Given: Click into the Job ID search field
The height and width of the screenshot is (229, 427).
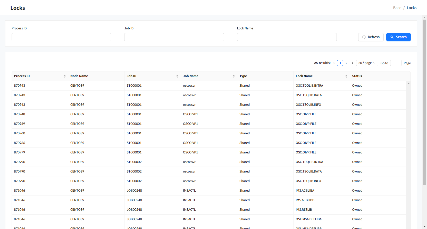Looking at the screenshot, I should [x=174, y=37].
